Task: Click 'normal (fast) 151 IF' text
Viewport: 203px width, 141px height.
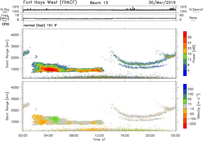Action: (x=40, y=25)
